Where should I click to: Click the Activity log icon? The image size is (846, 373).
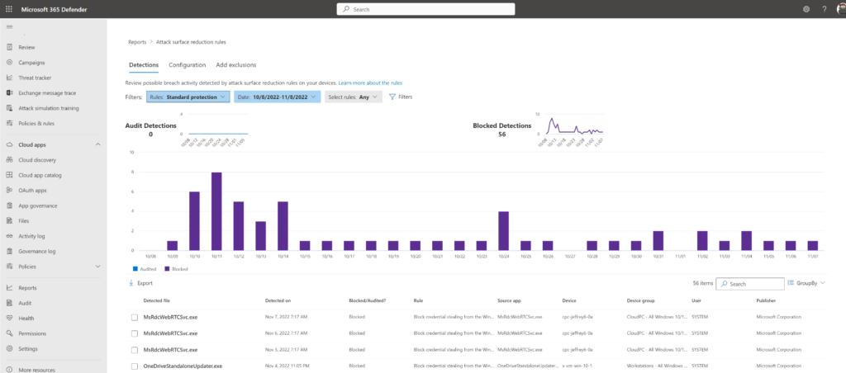pyautogui.click(x=9, y=236)
